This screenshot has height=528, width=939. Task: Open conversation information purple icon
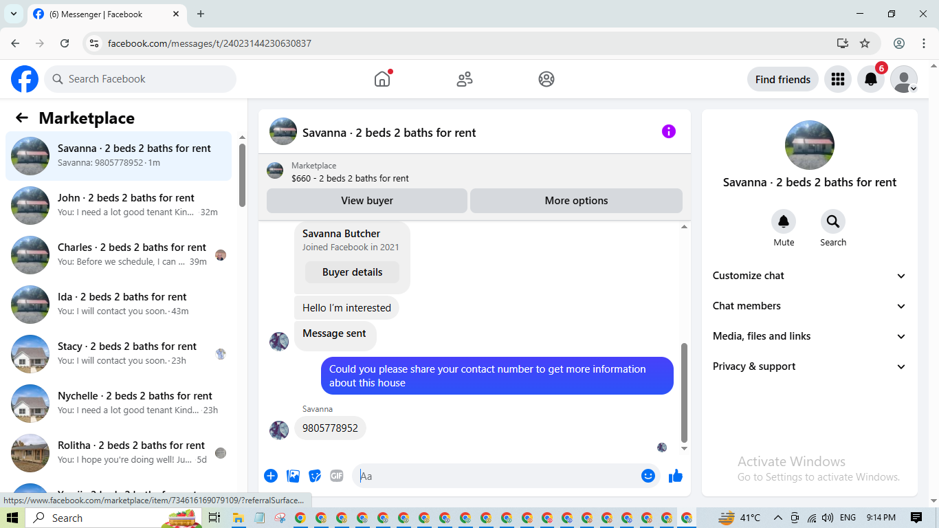pos(669,131)
